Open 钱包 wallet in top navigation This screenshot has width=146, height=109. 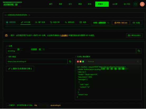point(90,4)
